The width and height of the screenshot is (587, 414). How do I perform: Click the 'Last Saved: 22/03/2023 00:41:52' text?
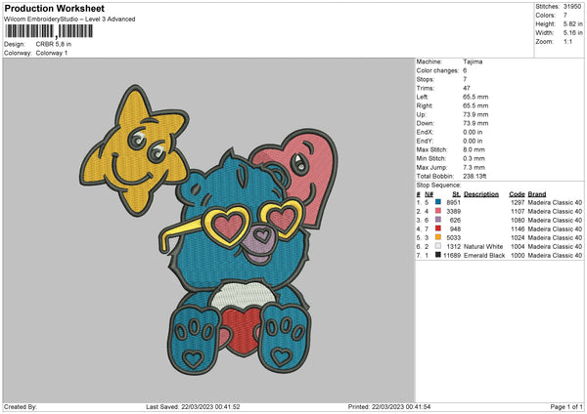[193, 406]
